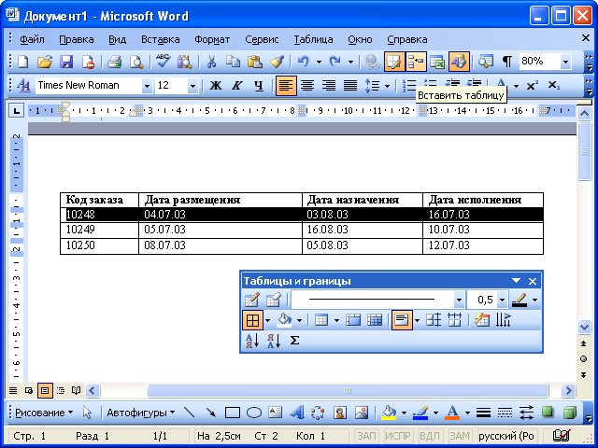Click the AutoSum sigma icon
Screen dimensions: 598x448
pos(294,341)
